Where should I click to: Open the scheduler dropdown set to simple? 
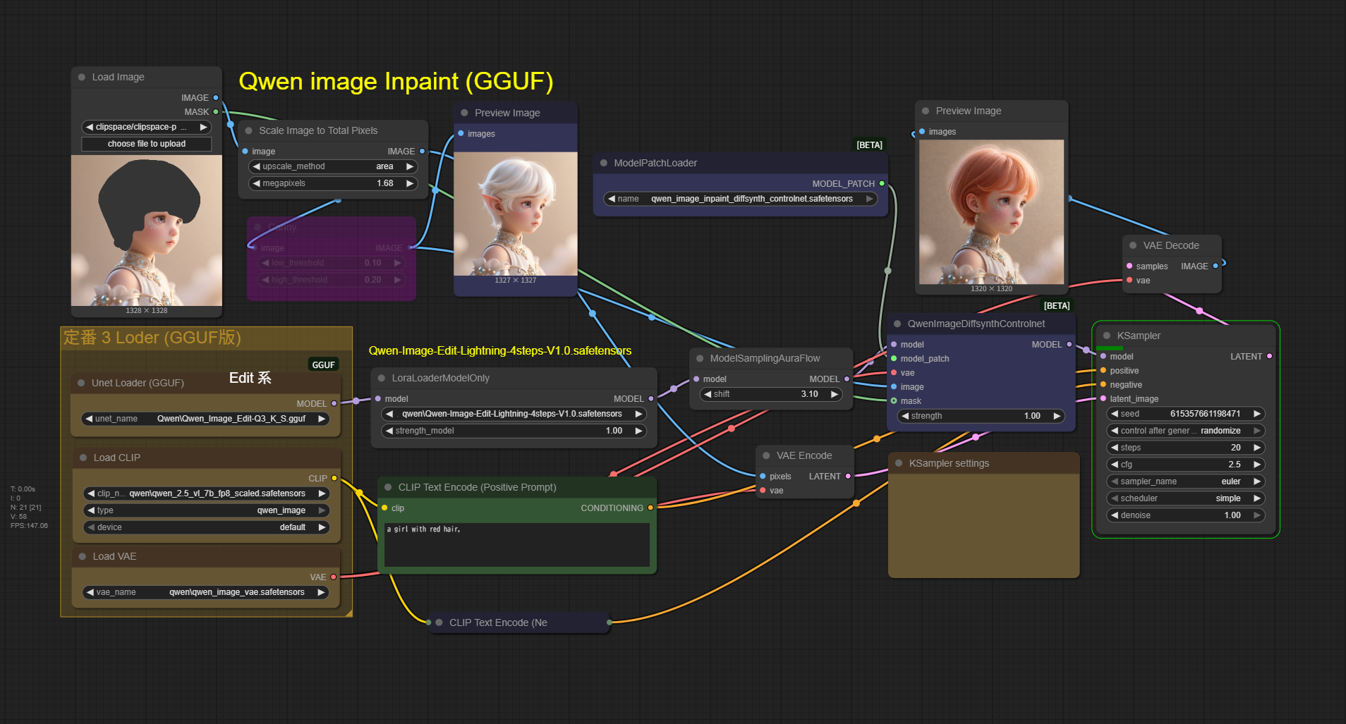tap(1185, 498)
